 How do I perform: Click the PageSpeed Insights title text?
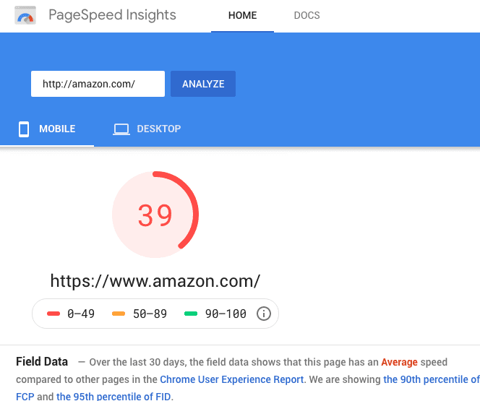point(112,15)
